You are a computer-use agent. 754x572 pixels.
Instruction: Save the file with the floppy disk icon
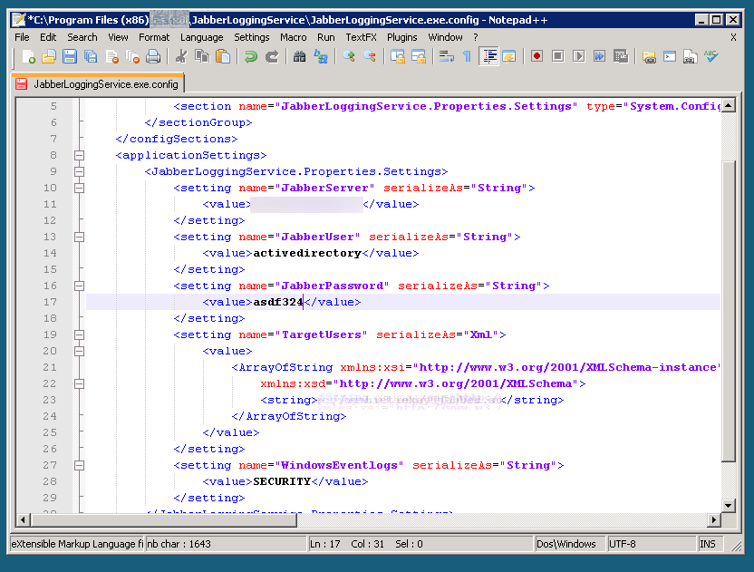[70, 57]
